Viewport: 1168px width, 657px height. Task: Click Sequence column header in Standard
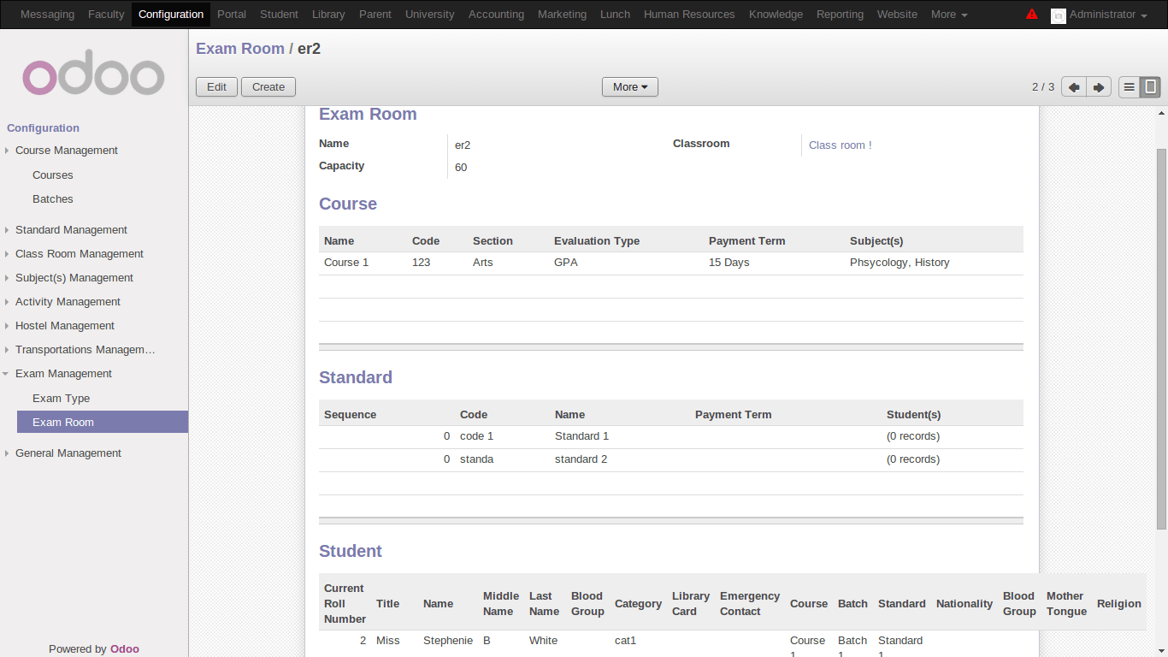[350, 415]
